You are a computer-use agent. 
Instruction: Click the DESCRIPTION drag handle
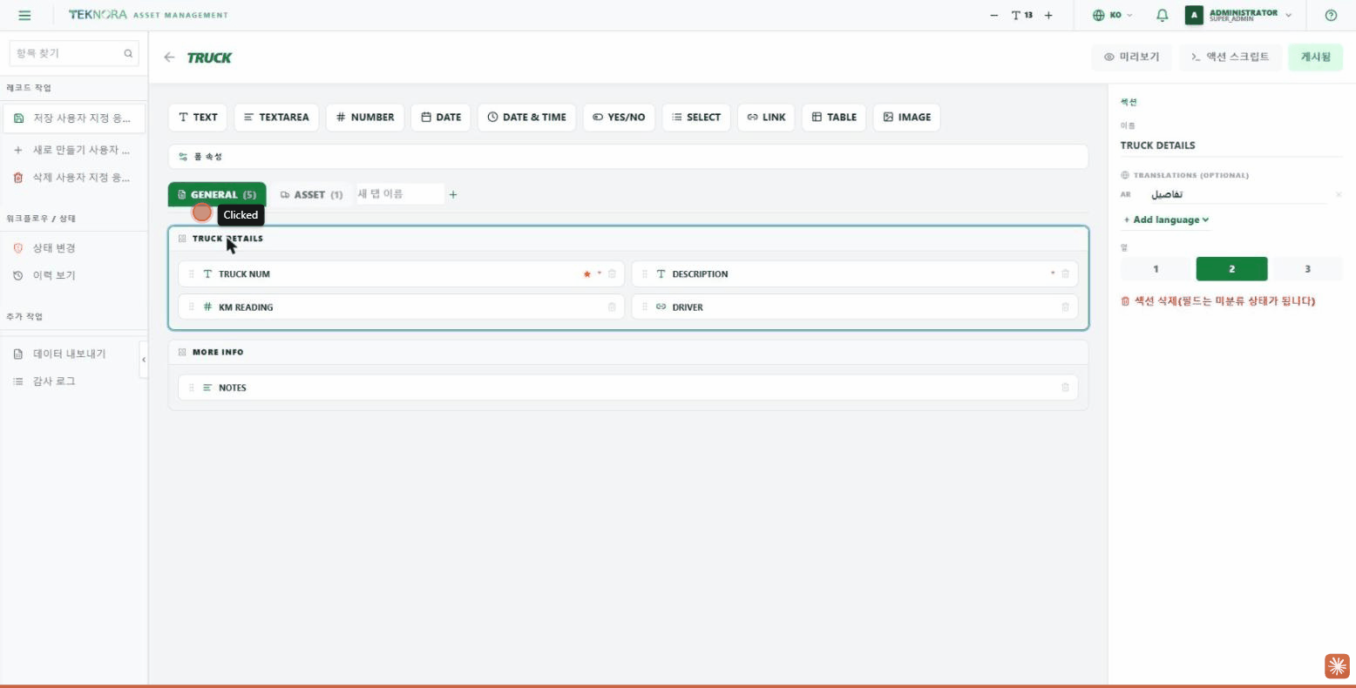point(645,273)
